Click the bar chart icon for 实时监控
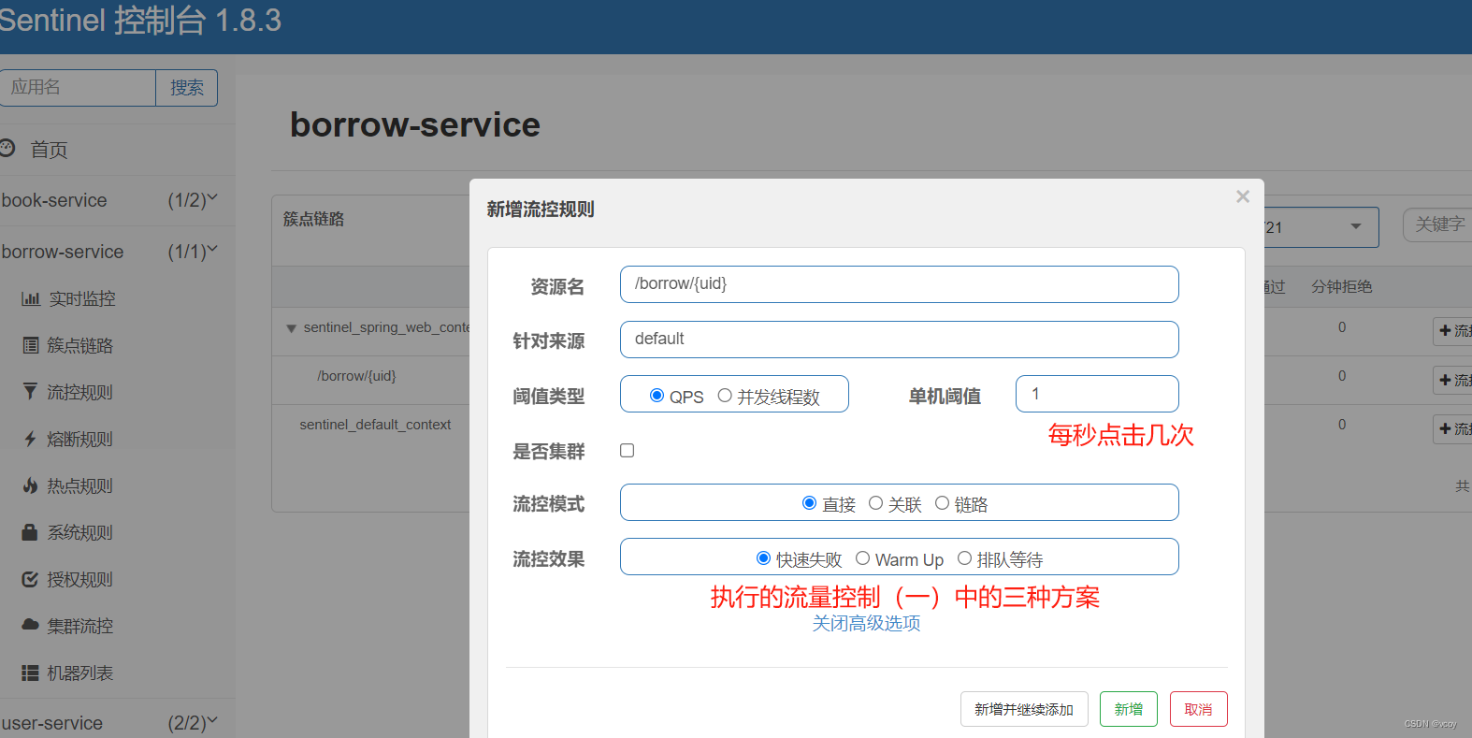 (x=31, y=299)
